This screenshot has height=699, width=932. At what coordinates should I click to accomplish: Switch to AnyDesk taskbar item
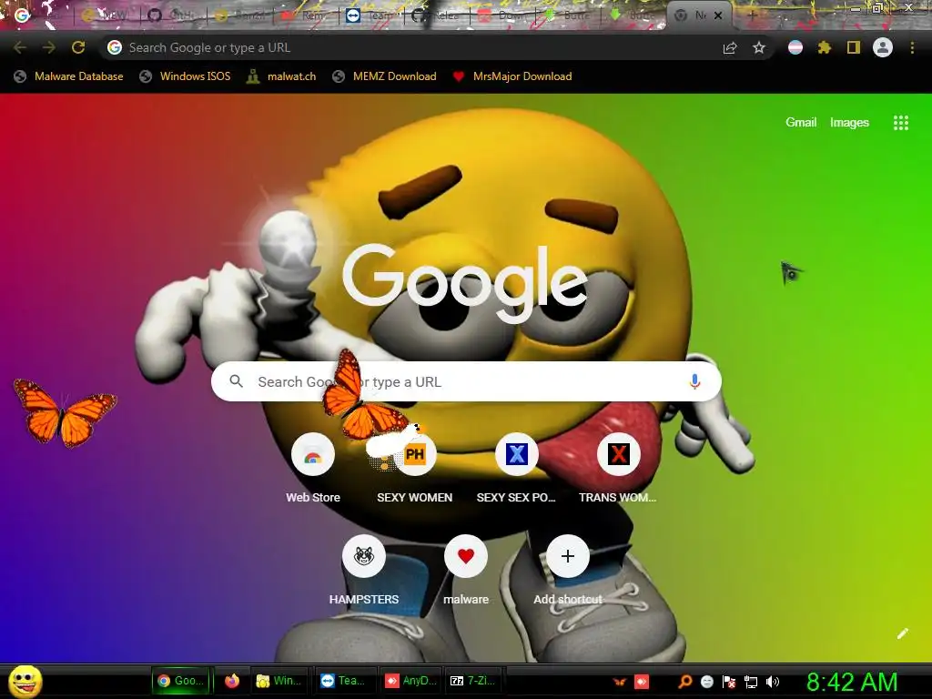point(410,681)
